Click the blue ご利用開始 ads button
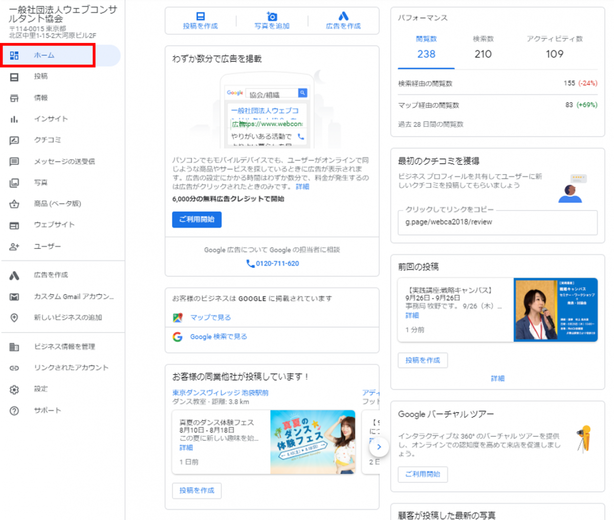Viewport: 614px width, 520px height. click(x=196, y=219)
